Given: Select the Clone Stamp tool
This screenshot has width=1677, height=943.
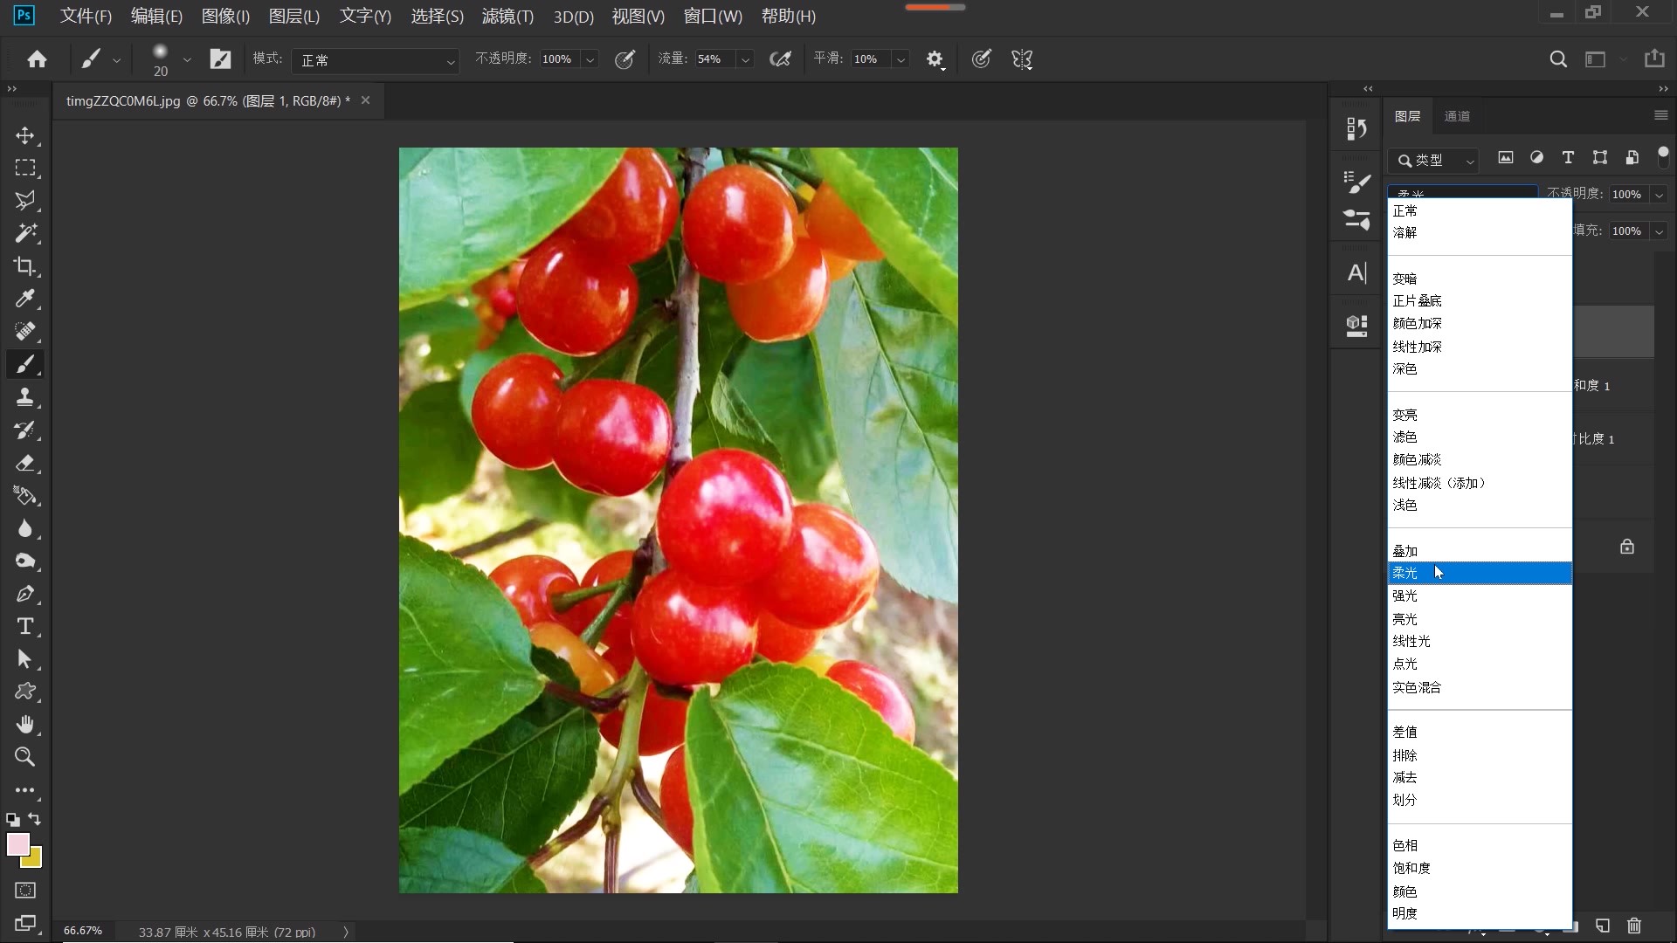Looking at the screenshot, I should pyautogui.click(x=25, y=397).
